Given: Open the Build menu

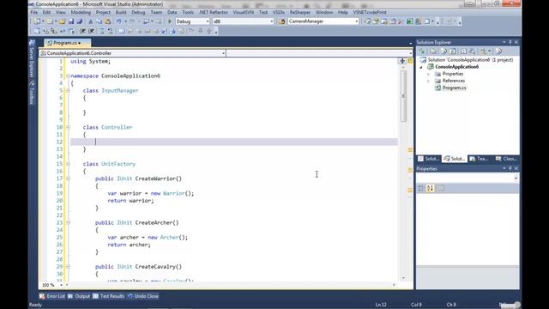Looking at the screenshot, I should [121, 12].
